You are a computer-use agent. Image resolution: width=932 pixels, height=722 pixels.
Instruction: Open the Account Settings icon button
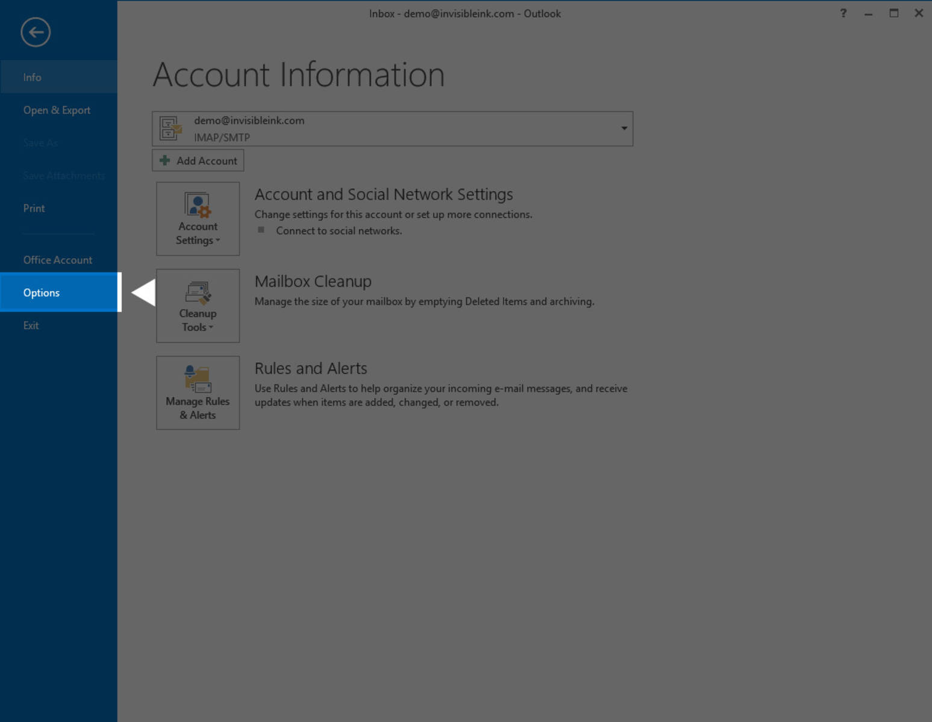pos(198,219)
